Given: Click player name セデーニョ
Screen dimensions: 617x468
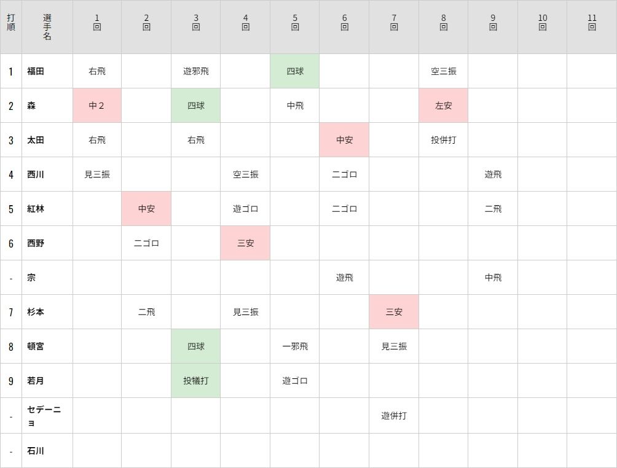Looking at the screenshot, I should click(x=44, y=416).
